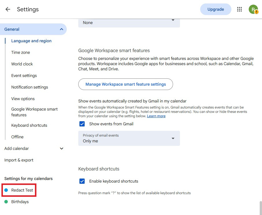
Task: Click the Google Workspace smart features heading
Action: click(114, 51)
